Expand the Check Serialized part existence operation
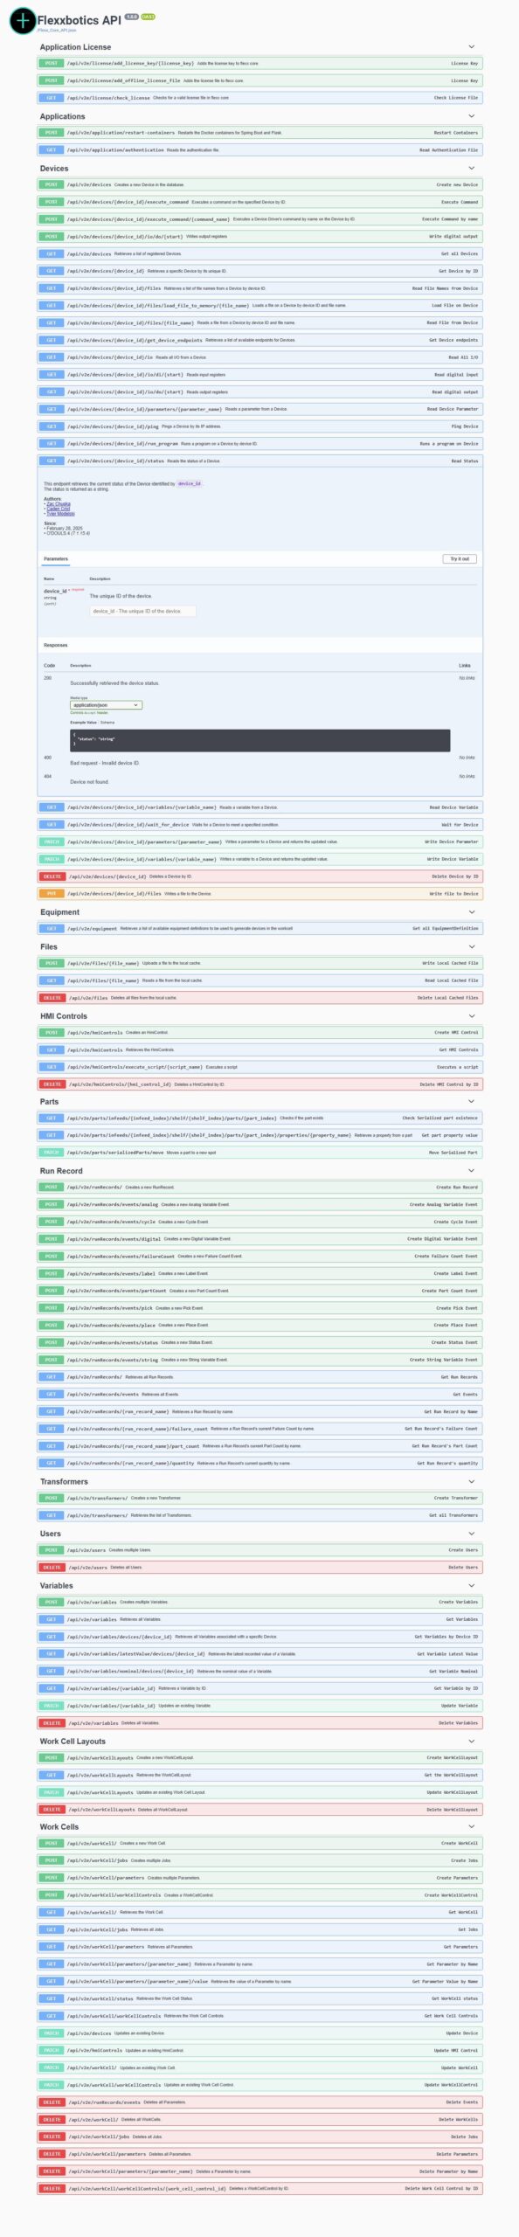 coord(259,1118)
